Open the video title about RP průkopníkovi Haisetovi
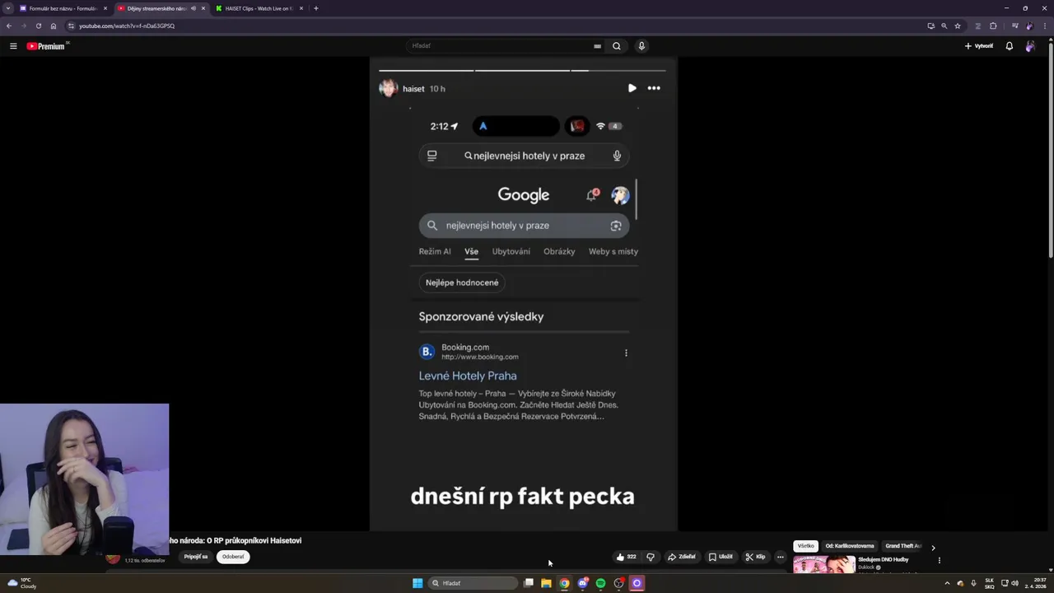Screen dimensions: 1054x593 pos(236,540)
